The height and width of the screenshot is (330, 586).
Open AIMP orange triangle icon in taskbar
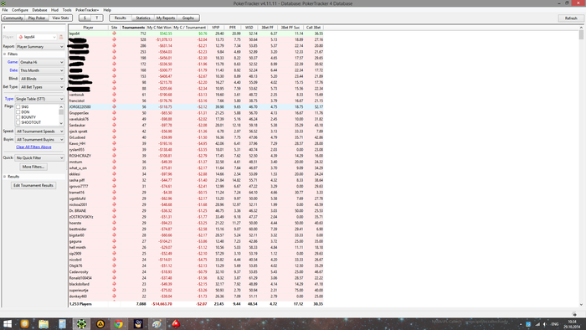click(100, 324)
